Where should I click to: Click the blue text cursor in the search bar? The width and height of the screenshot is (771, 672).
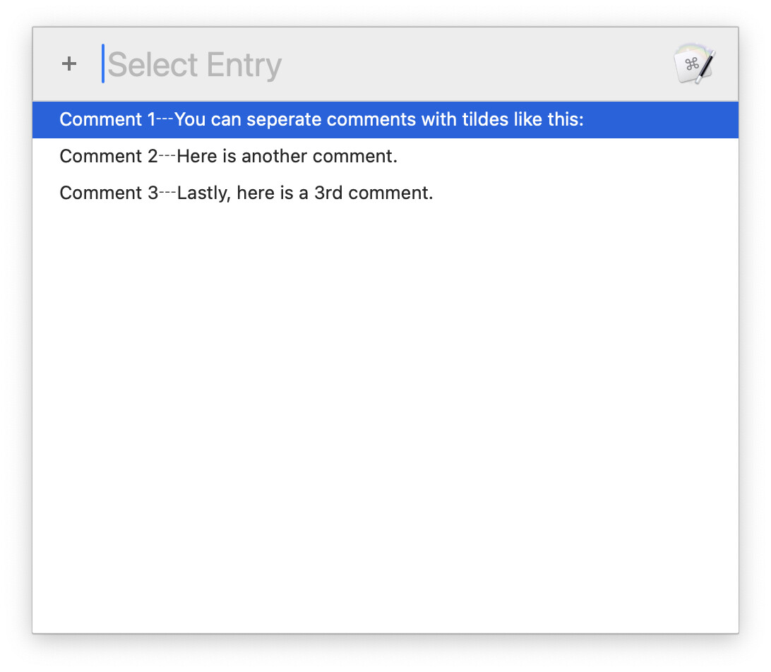pyautogui.click(x=103, y=64)
